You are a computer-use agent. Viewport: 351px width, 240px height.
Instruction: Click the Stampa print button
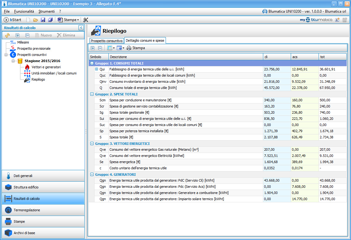click(136, 48)
